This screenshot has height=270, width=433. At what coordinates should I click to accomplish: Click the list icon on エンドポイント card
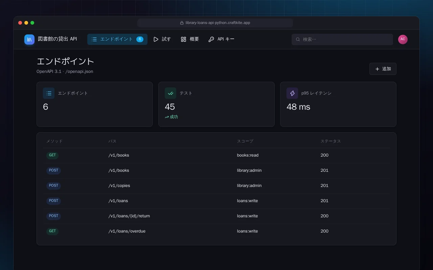pyautogui.click(x=49, y=93)
